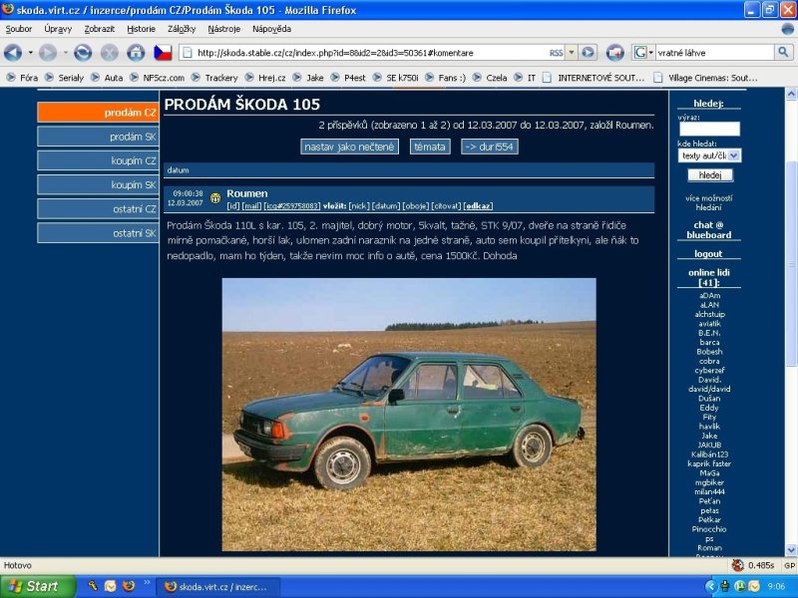Go to the Home page icon
The width and height of the screenshot is (798, 598).
(136, 53)
